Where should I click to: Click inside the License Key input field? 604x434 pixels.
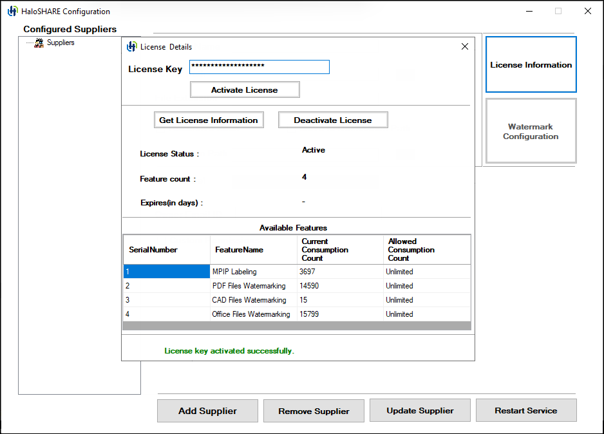pyautogui.click(x=259, y=66)
